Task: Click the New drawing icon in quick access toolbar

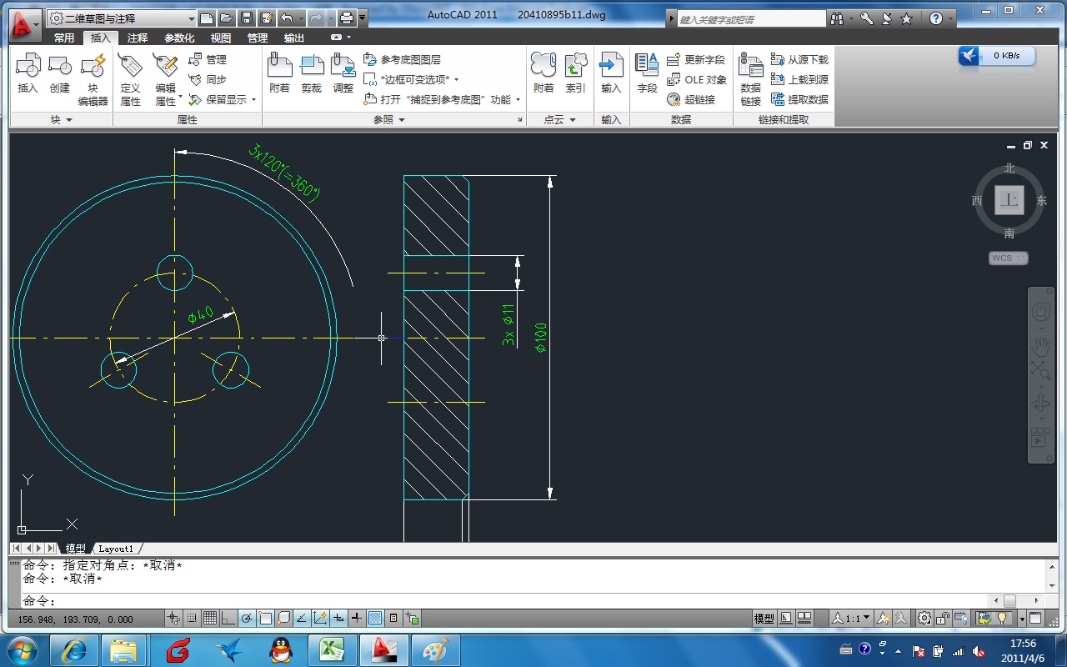Action: coord(207,18)
